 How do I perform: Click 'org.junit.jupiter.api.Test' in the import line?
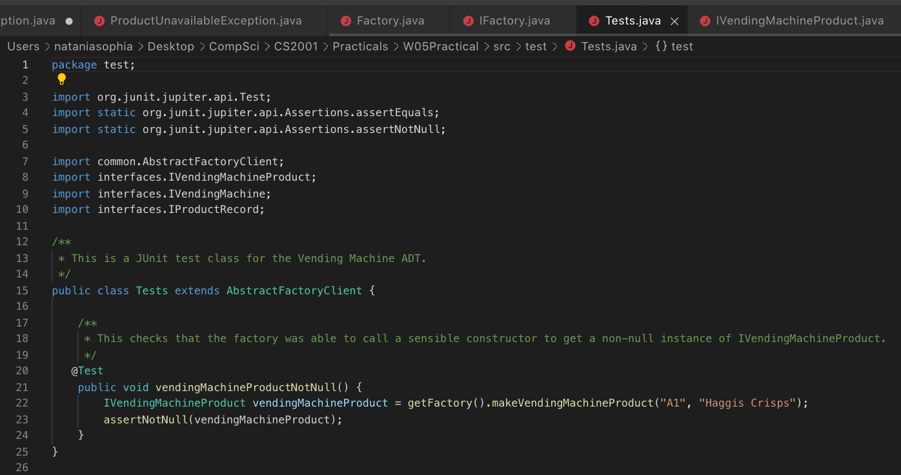181,97
